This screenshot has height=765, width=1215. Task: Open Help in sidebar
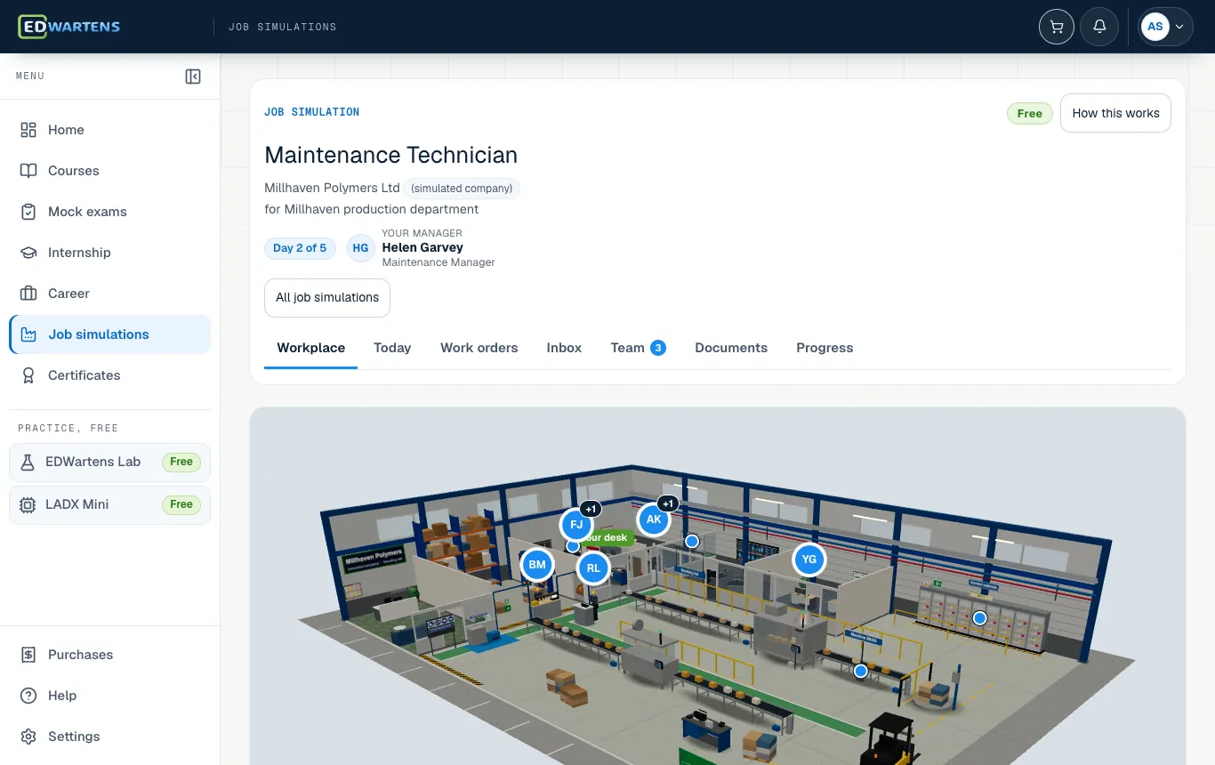[x=110, y=696]
